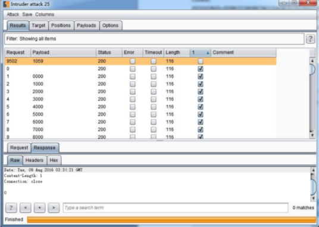Select the Raw view tab
319x227 pixels.
tap(15, 160)
